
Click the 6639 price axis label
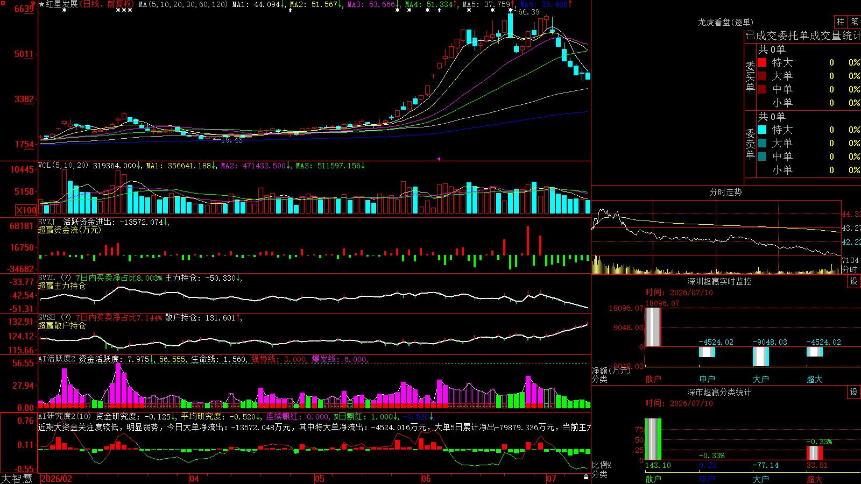point(24,9)
